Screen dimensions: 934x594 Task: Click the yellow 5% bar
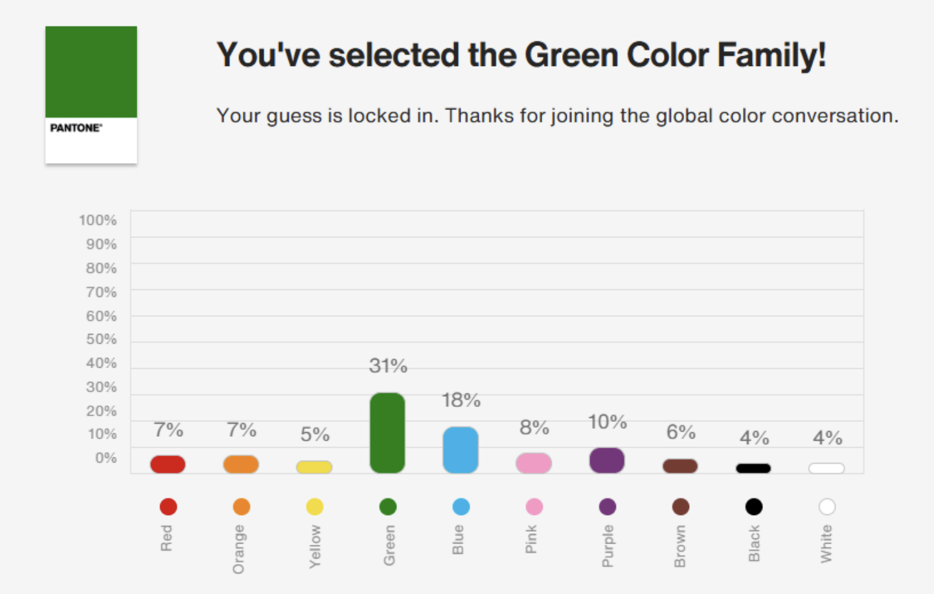(314, 467)
